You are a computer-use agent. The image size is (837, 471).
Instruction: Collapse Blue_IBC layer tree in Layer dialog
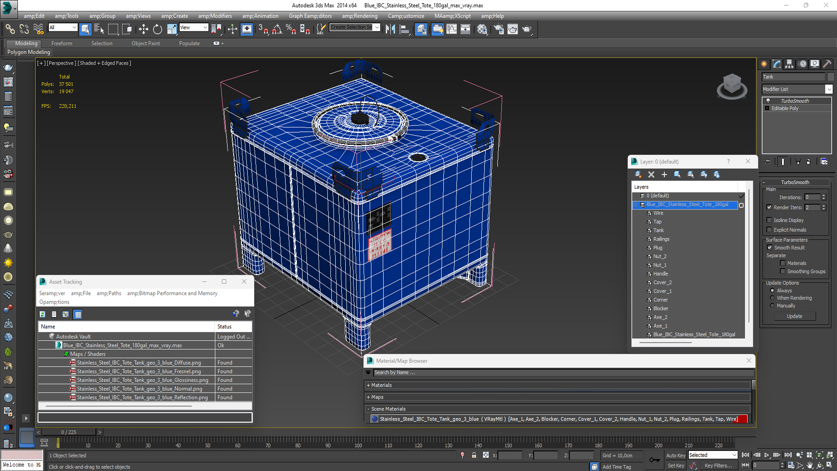[635, 205]
